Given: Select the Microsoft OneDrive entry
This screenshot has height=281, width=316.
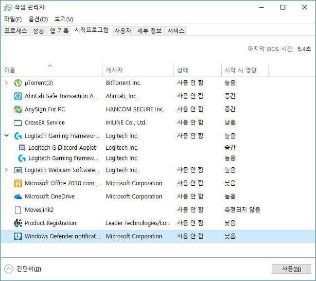Looking at the screenshot, I should [50, 196].
